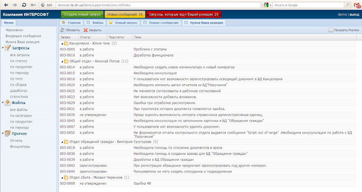Viewport: 362px width, 192px height.
Task: Sort by the Статус column header
Action: pyautogui.click(x=93, y=37)
